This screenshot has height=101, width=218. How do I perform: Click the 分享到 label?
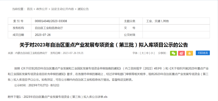click(163, 53)
